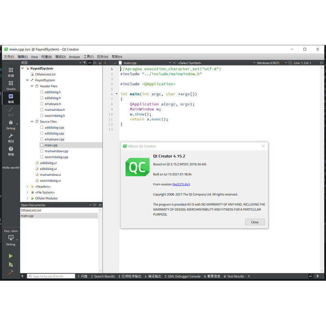
Task: Close the About Qt Creator dialog with Close button
Action: 255,222
